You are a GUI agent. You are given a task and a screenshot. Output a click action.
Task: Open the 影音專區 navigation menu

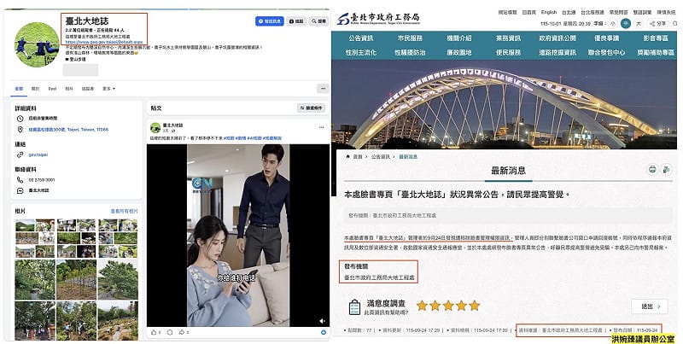click(x=656, y=38)
